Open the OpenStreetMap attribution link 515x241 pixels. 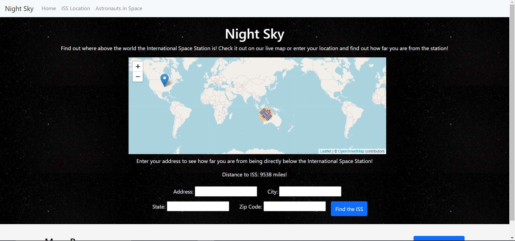(x=351, y=151)
